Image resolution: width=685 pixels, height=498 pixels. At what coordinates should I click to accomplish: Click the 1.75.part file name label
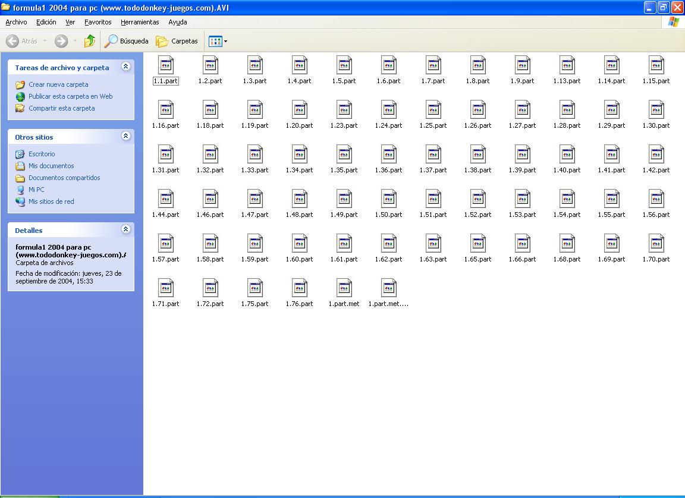[255, 304]
